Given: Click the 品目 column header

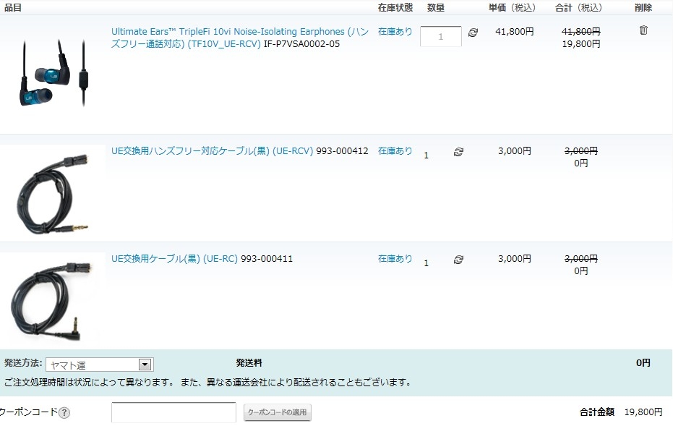Looking at the screenshot, I should [13, 8].
